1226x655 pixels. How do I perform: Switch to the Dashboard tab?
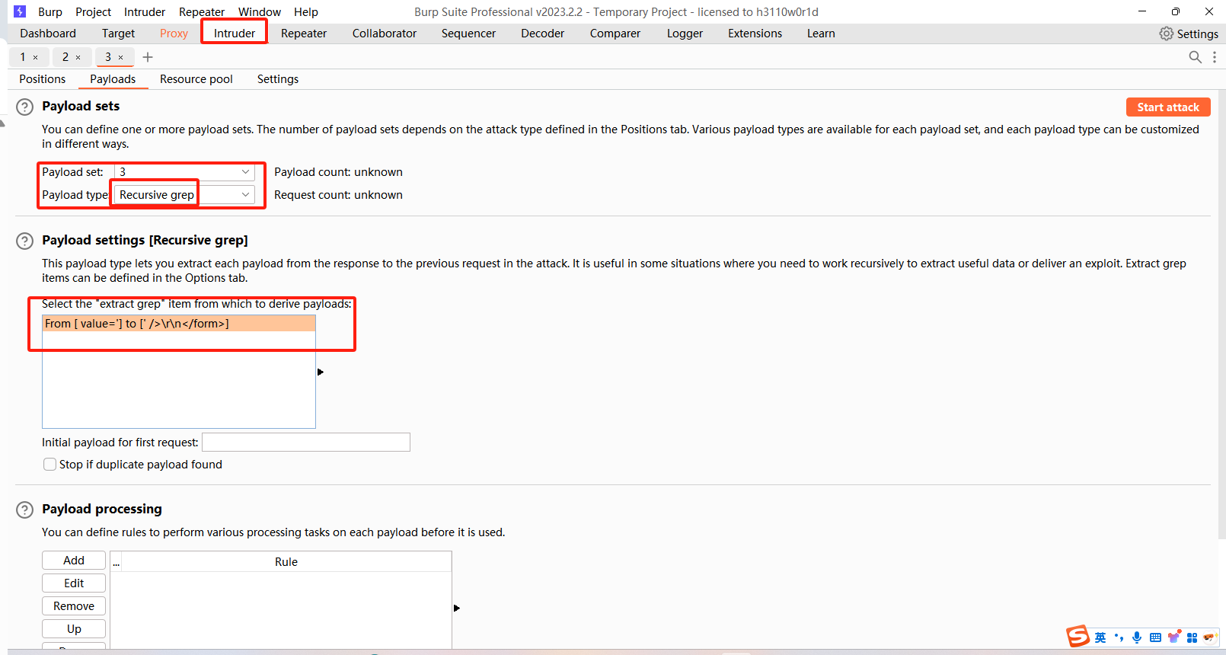(x=48, y=34)
